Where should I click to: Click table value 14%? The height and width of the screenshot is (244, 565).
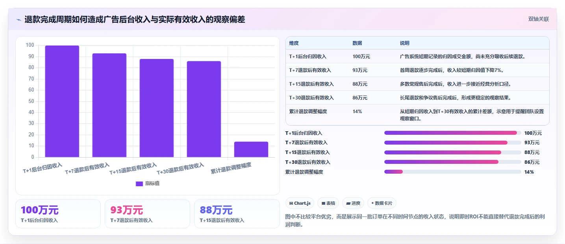point(357,112)
